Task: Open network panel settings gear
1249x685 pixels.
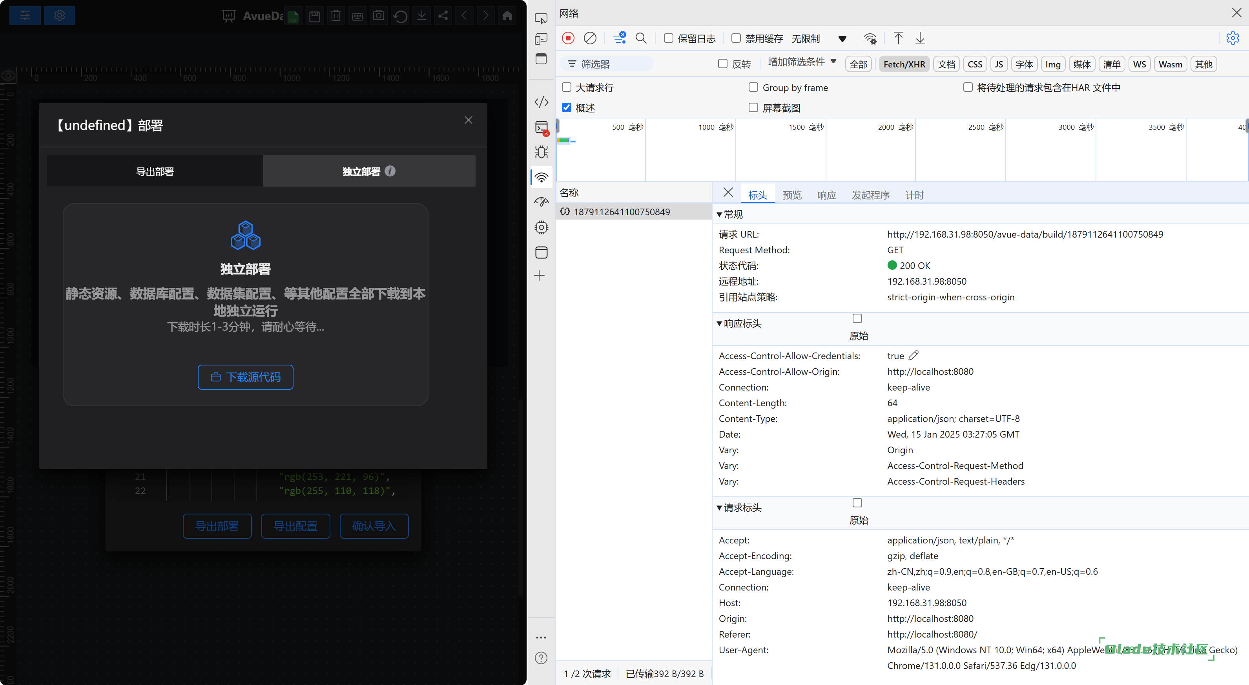Action: (x=1233, y=38)
